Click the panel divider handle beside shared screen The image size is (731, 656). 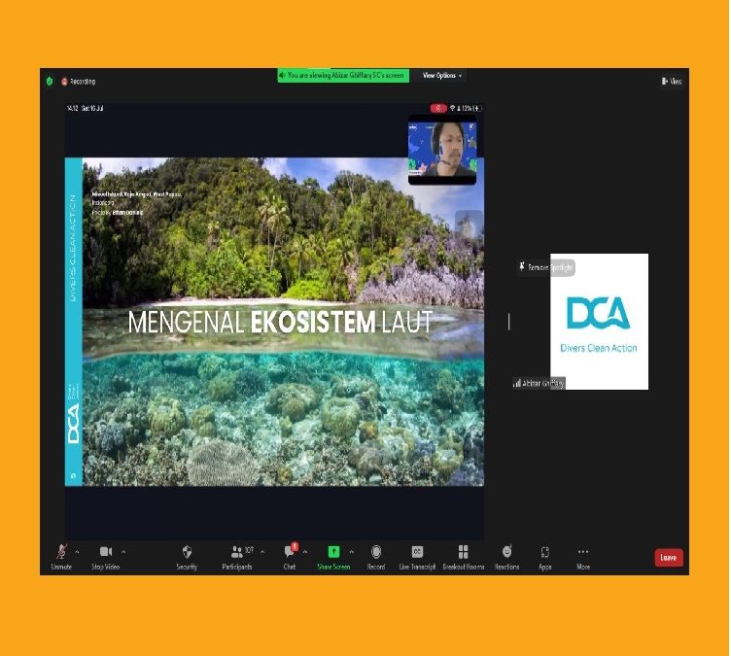pos(508,322)
